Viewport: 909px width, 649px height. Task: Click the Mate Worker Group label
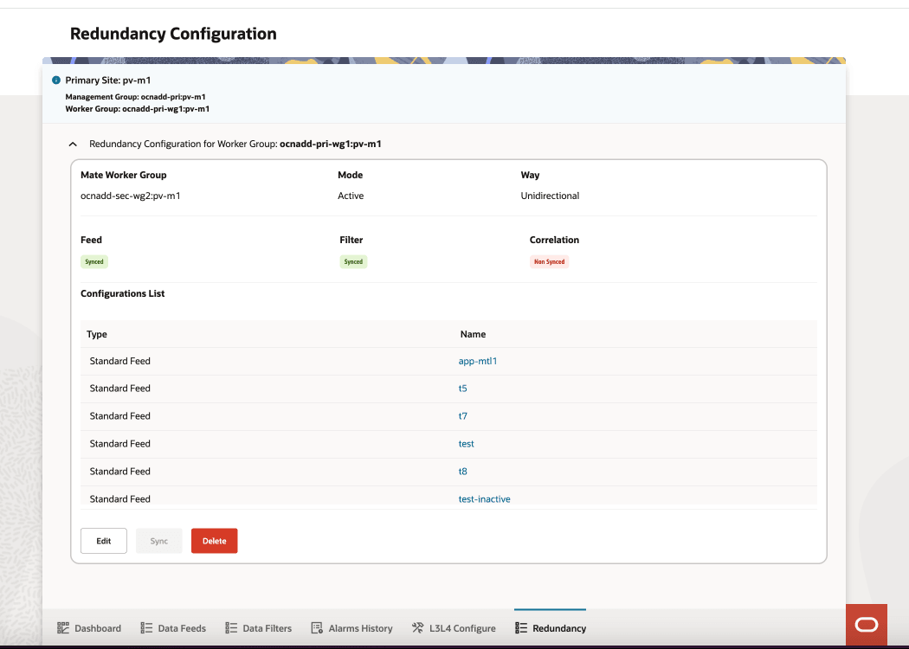coord(124,175)
